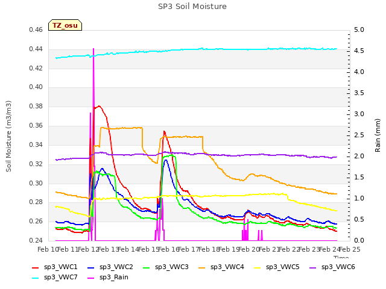This screenshot has height=289, width=386.
Task: Click the Rain (mm) axis label
Action: (378, 135)
